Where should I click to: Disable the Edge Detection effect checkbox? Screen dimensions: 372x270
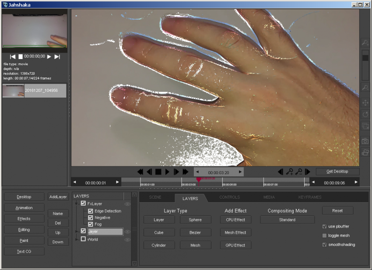click(91, 211)
